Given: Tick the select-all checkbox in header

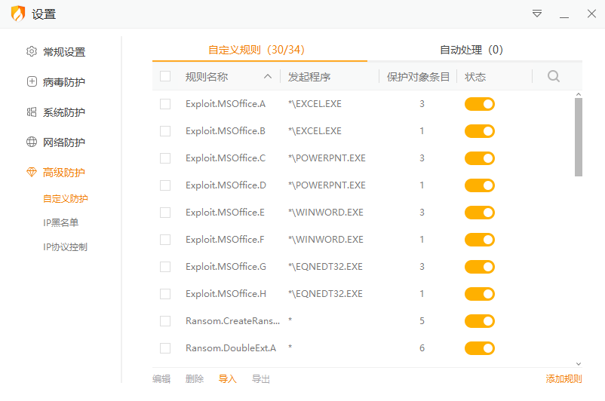Looking at the screenshot, I should [165, 76].
